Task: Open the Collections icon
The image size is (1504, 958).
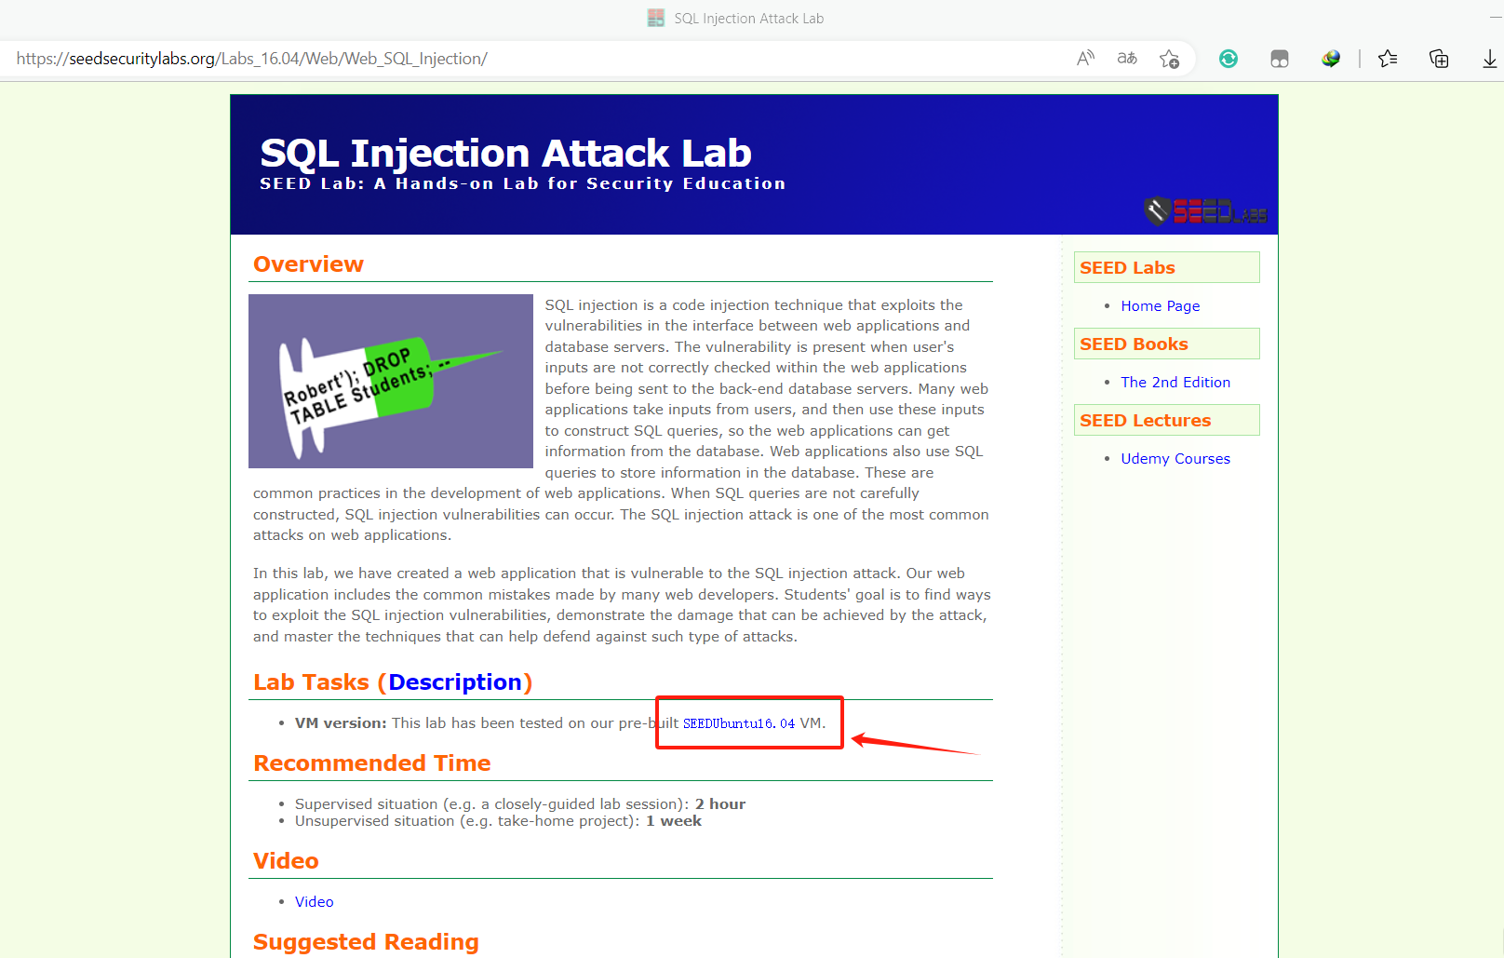Action: [x=1439, y=59]
